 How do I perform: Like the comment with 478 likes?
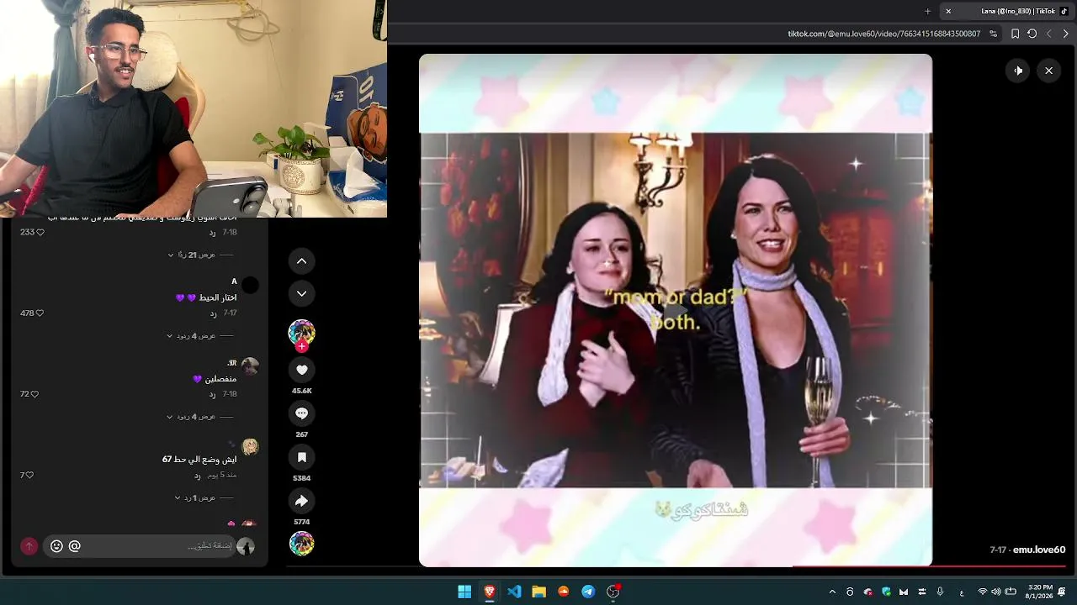40,313
